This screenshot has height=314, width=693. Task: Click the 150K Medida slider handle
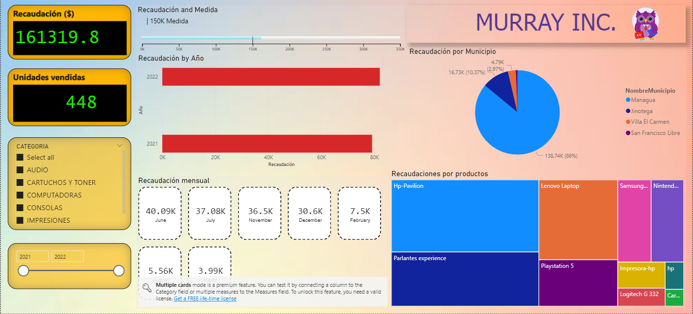253,37
